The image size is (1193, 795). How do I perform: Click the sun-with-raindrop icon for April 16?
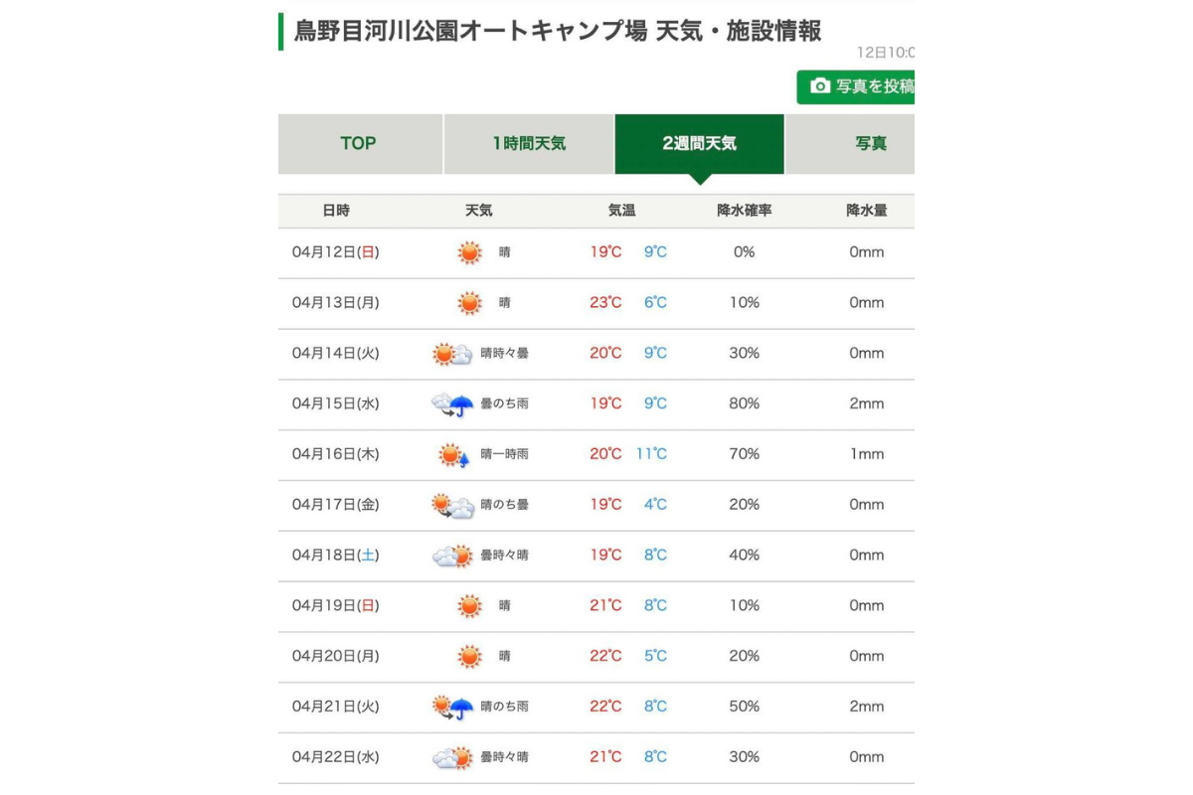453,455
